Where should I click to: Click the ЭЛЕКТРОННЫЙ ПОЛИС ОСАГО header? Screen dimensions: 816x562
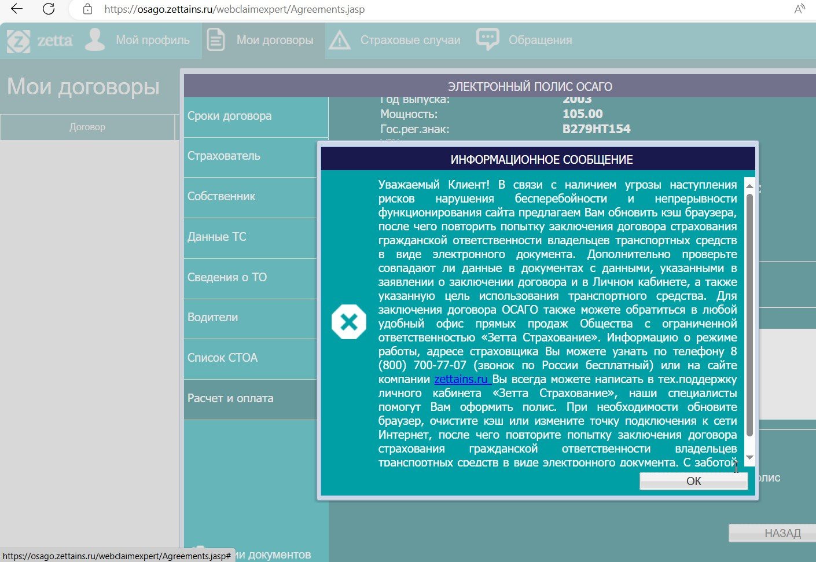tap(530, 87)
